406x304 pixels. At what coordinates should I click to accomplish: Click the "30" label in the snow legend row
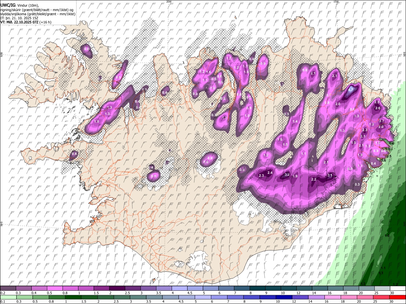click(x=392, y=293)
